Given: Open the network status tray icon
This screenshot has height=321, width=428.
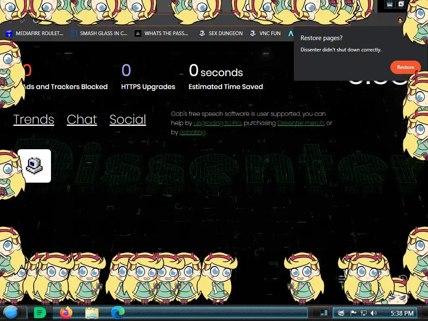Looking at the screenshot, I should coord(364,313).
